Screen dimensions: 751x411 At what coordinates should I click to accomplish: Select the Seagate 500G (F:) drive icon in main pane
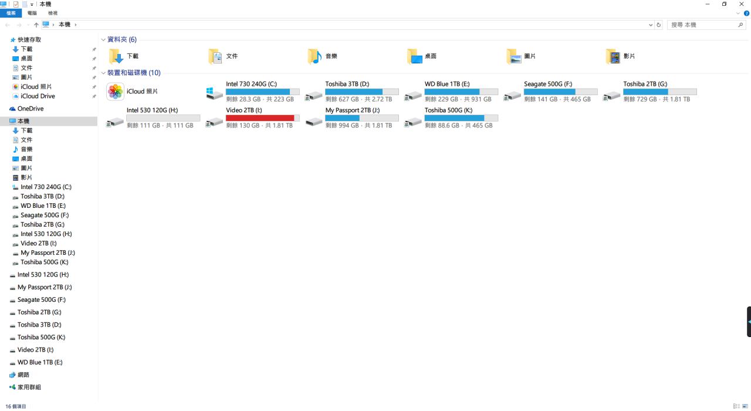pyautogui.click(x=513, y=95)
